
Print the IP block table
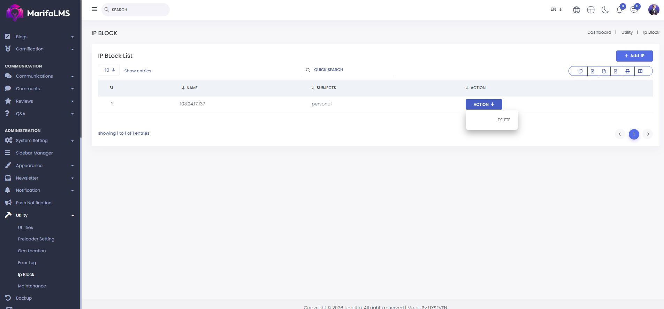pyautogui.click(x=627, y=71)
